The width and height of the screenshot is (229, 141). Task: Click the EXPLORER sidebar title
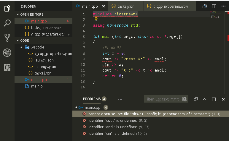tap(28, 7)
